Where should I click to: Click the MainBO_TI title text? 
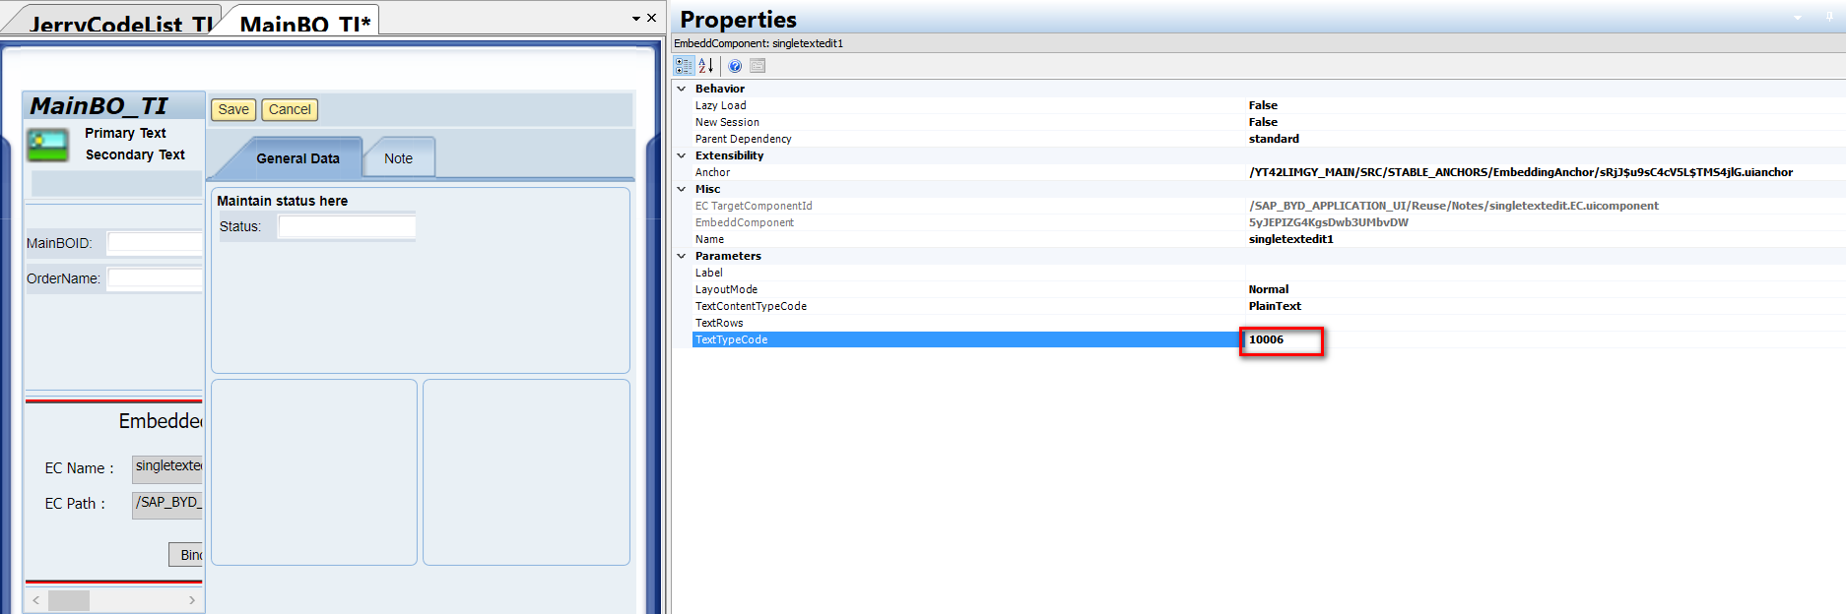(99, 105)
